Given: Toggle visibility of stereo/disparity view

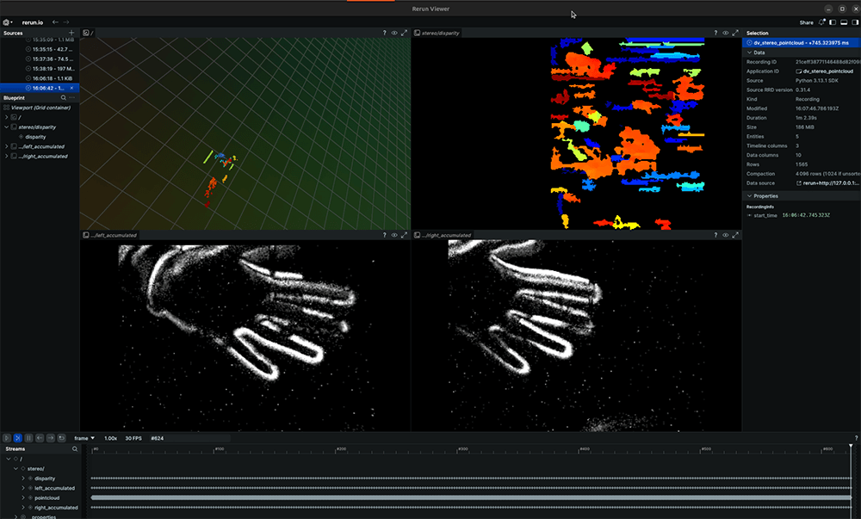Looking at the screenshot, I should (x=725, y=33).
